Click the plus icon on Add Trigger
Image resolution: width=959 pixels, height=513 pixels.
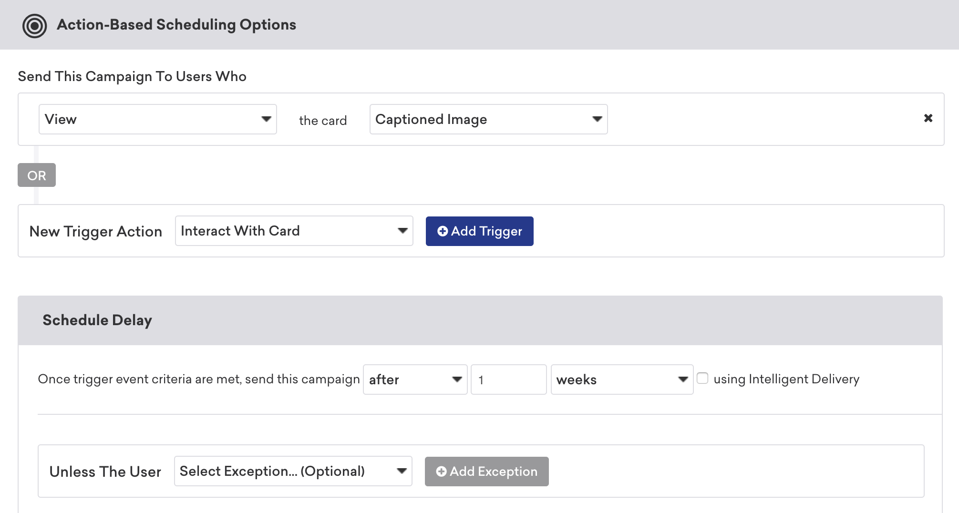point(443,231)
